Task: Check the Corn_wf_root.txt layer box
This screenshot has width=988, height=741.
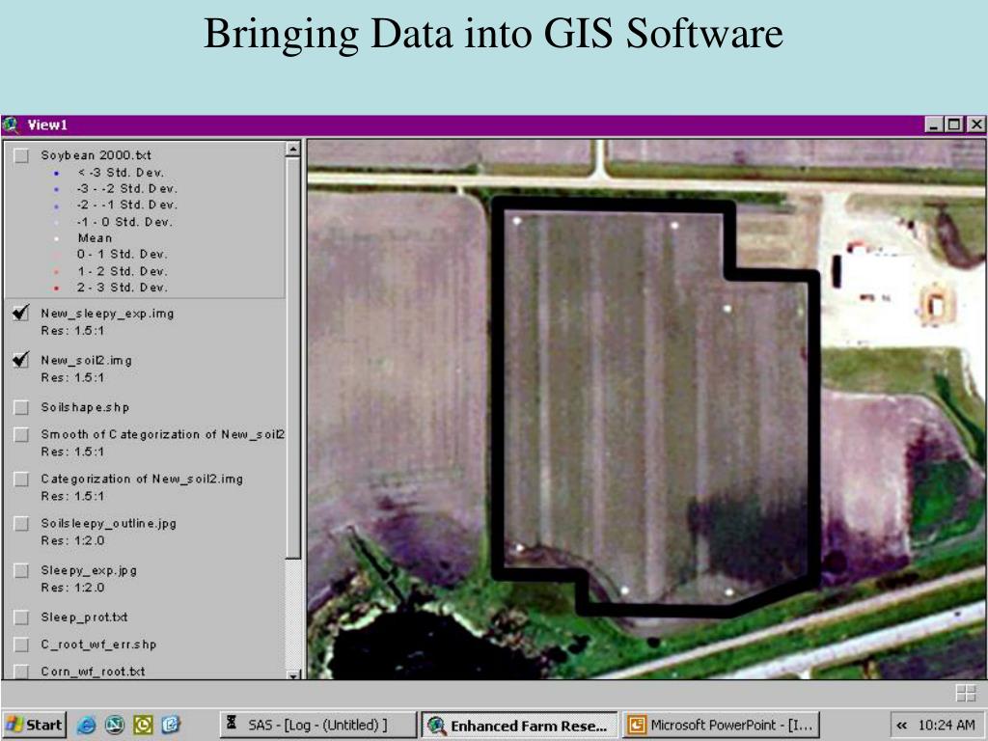Action: coord(21,672)
